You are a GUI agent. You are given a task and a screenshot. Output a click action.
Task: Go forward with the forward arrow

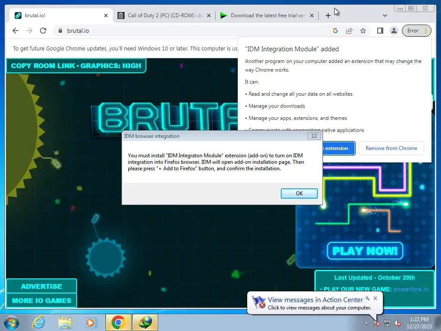(x=29, y=31)
